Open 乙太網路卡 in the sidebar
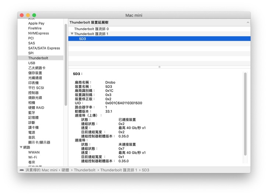This screenshot has width=268, height=196. coord(37,68)
